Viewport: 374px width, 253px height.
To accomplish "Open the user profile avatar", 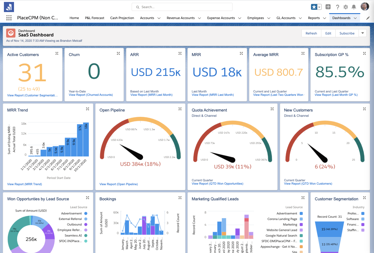I will click(x=364, y=7).
